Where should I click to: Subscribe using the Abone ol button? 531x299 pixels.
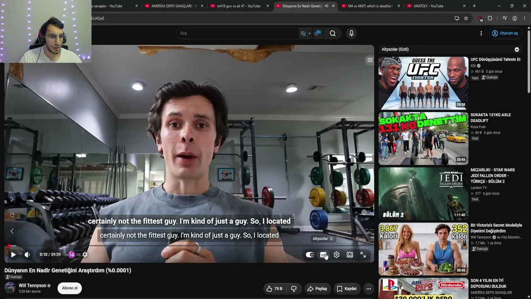[x=70, y=288]
